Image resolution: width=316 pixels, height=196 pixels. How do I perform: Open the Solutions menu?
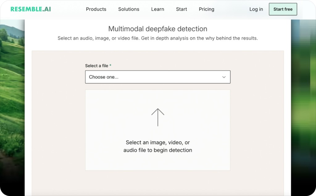[x=129, y=9]
